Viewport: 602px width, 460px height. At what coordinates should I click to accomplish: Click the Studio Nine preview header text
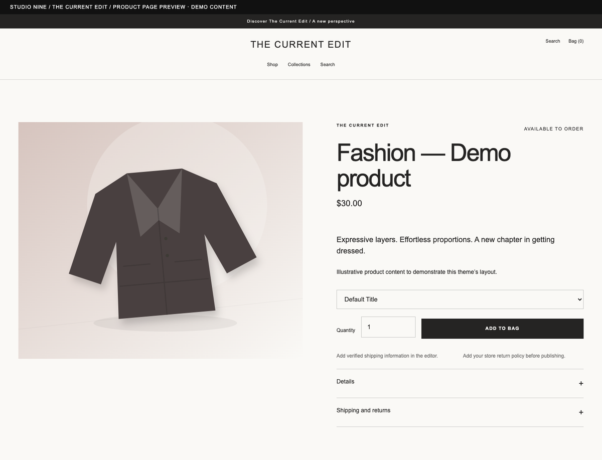123,7
